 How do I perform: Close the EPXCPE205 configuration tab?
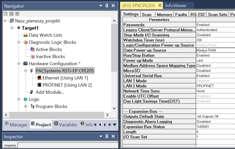(x=159, y=6)
